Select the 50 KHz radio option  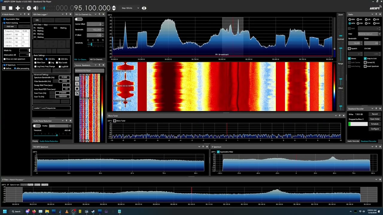pyautogui.click(x=35, y=59)
